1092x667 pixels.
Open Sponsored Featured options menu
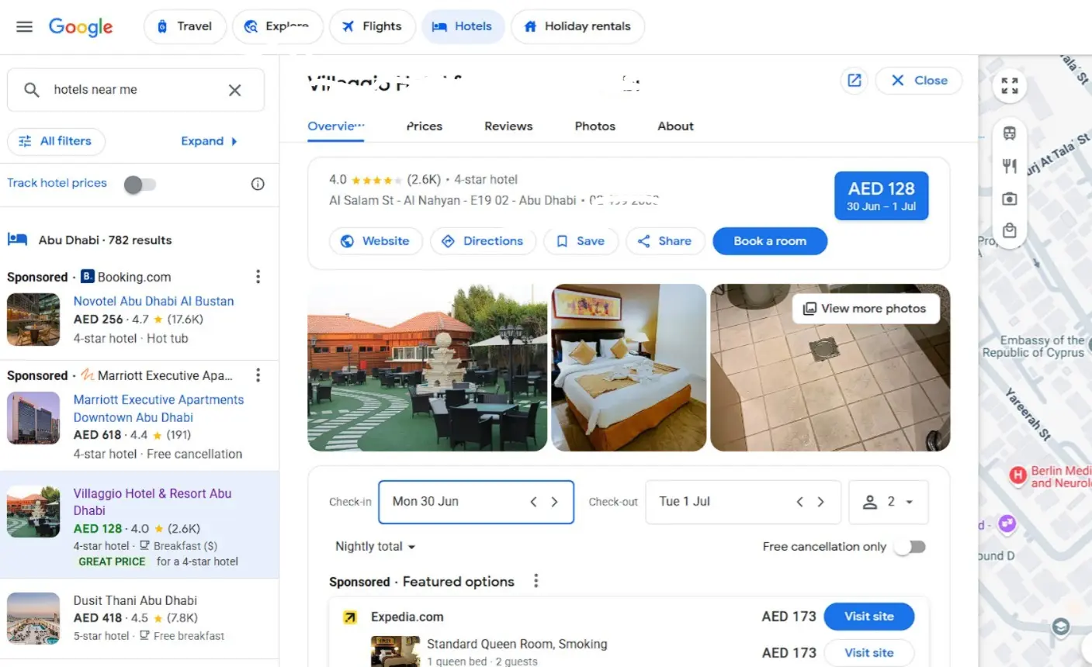point(536,581)
